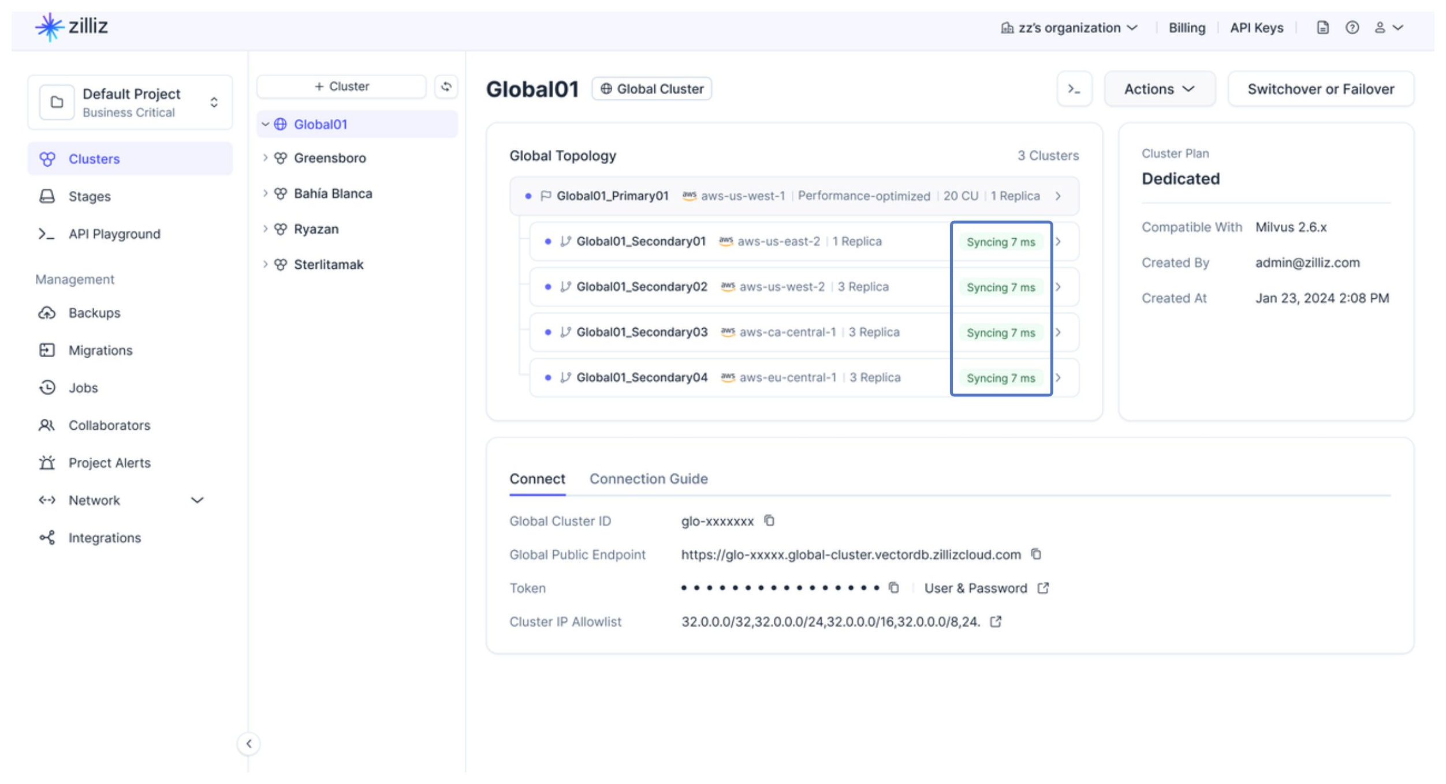This screenshot has height=784, width=1446.
Task: Open the Actions dropdown
Action: [1158, 89]
